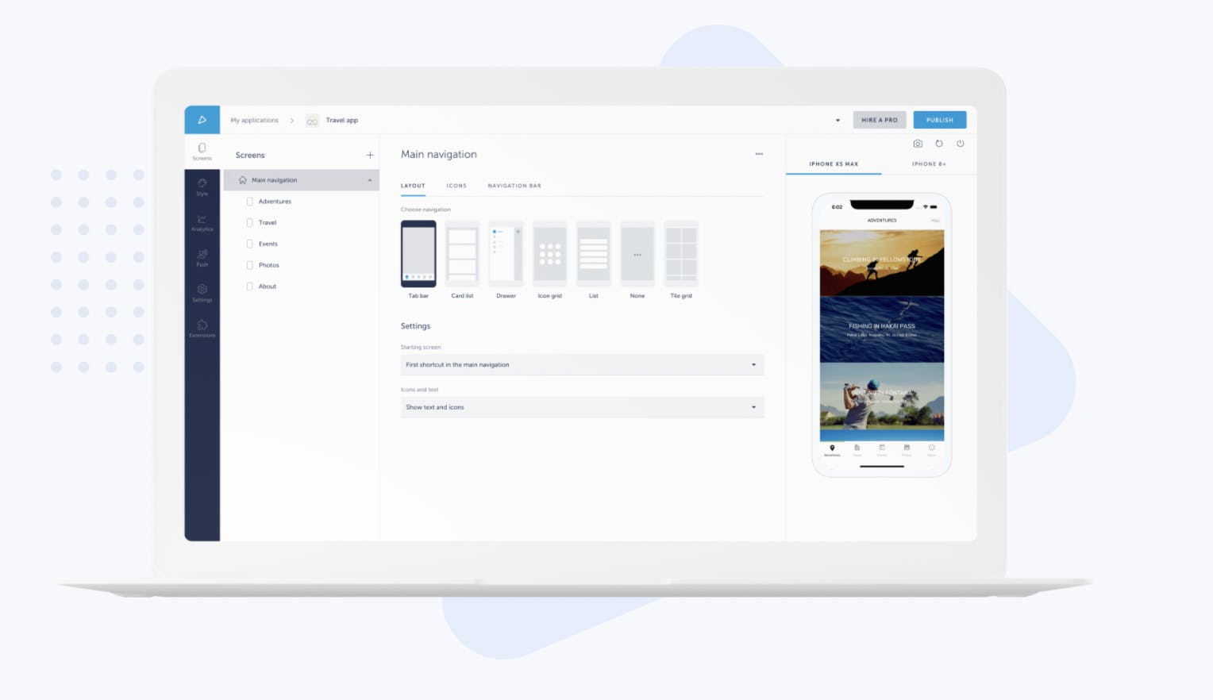This screenshot has width=1213, height=700.
Task: Click the Adventures screen page icon
Action: click(x=249, y=202)
